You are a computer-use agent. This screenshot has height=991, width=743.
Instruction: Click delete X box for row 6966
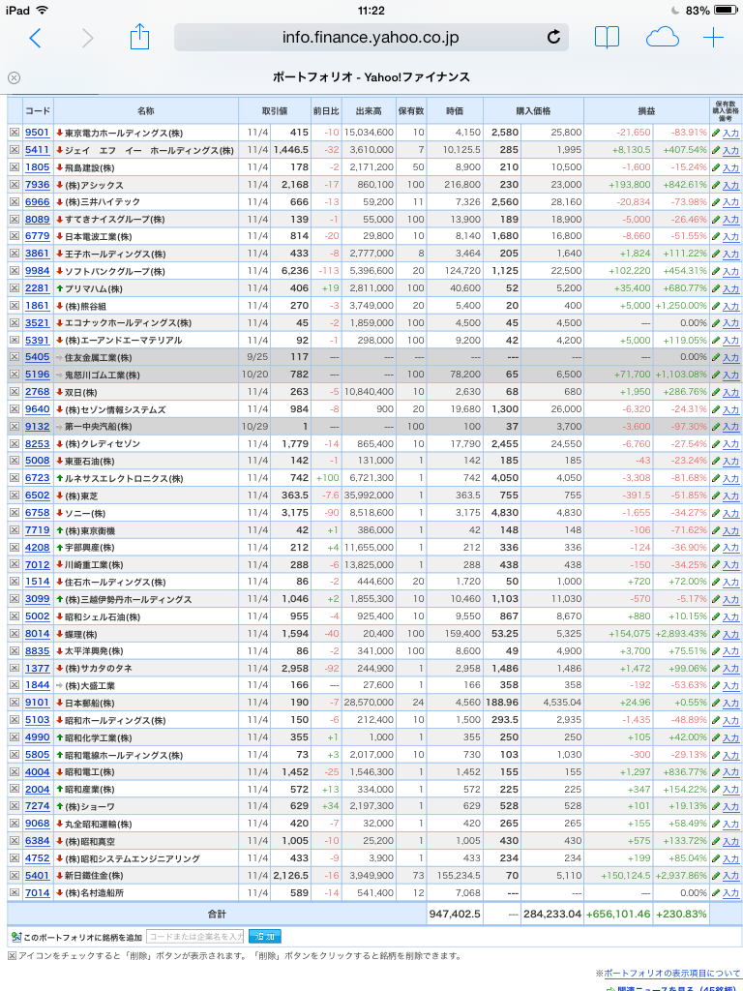tap(15, 201)
